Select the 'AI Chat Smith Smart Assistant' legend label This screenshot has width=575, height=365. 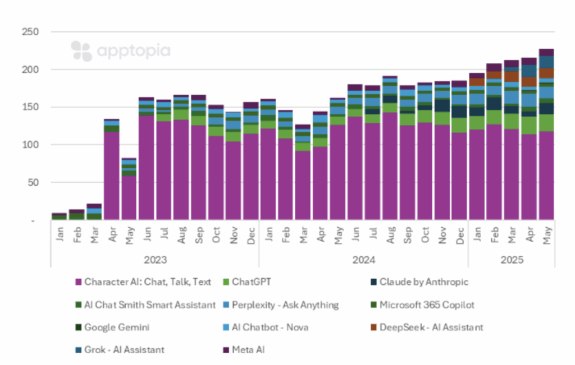pos(150,304)
